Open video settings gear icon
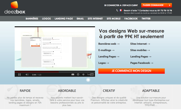This screenshot has width=181, height=111. (x=78, y=75)
